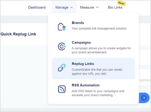Click the Quick Replug Link heading
Image resolution: width=151 pixels, height=112 pixels.
pyautogui.click(x=18, y=34)
